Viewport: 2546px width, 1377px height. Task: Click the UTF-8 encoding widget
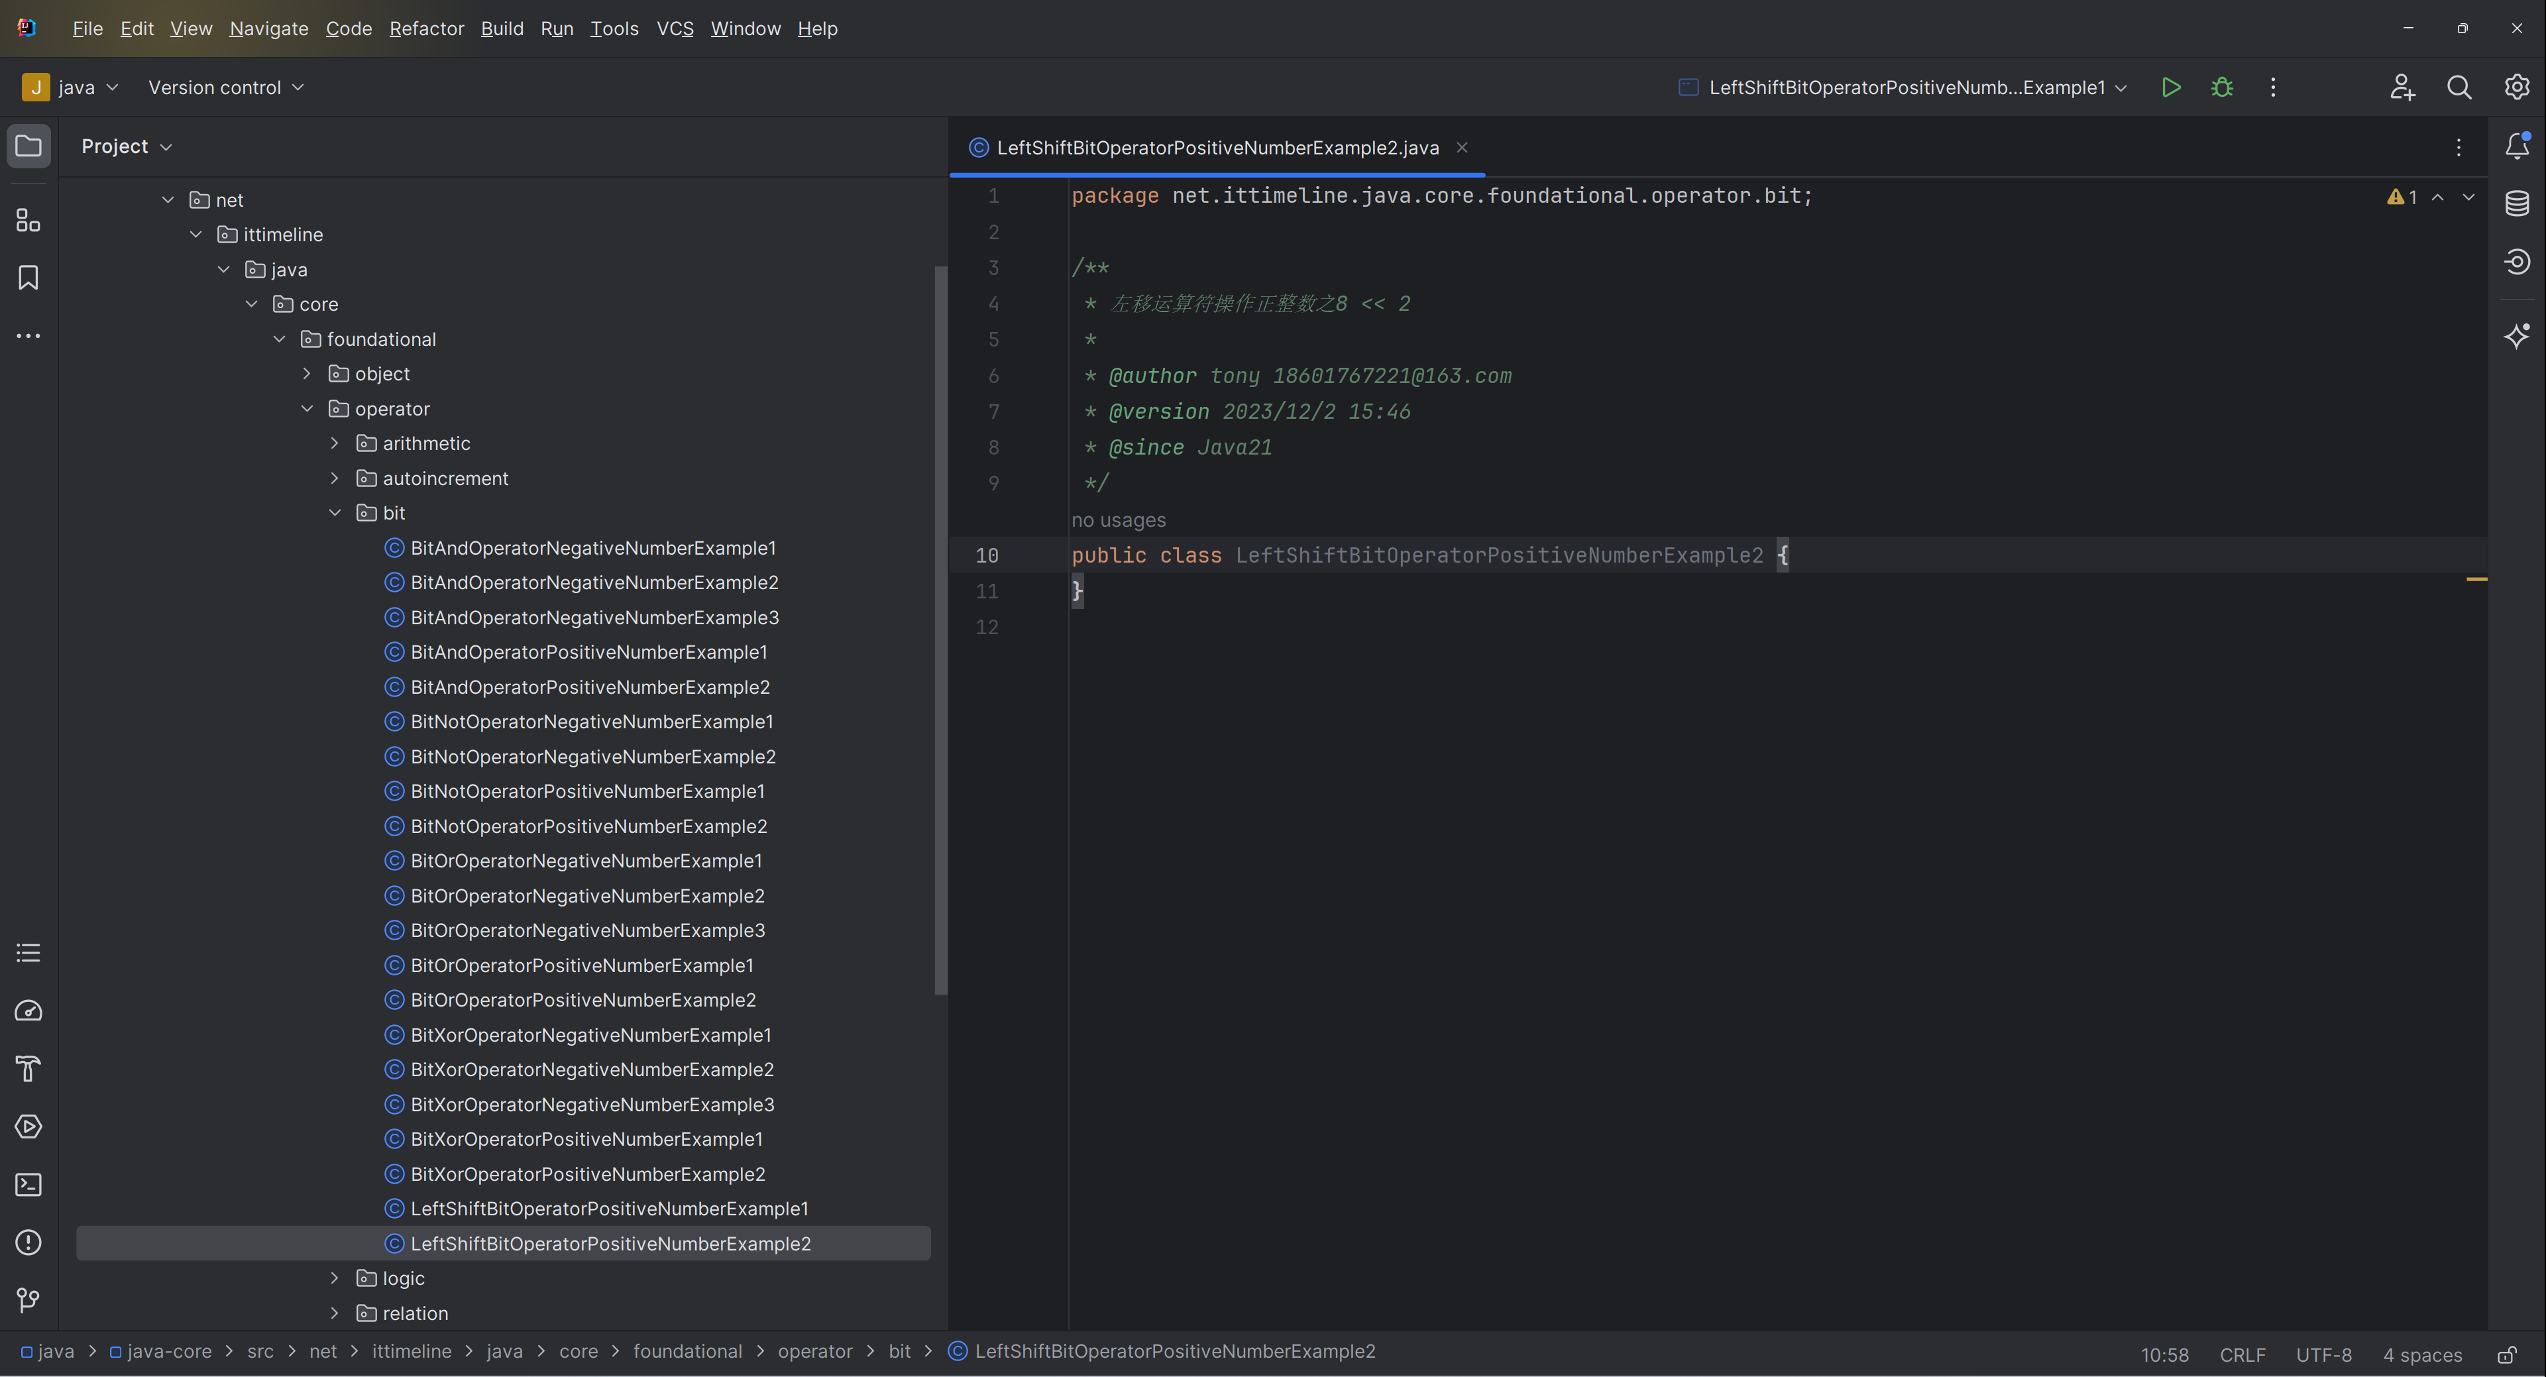pos(2323,1354)
